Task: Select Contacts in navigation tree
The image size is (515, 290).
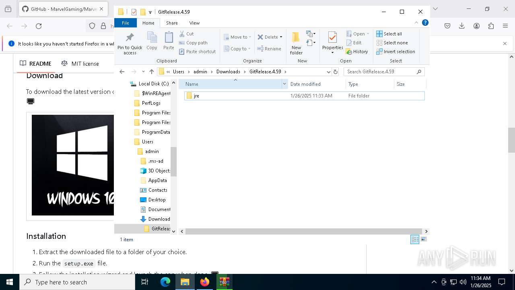Action: click(154, 190)
